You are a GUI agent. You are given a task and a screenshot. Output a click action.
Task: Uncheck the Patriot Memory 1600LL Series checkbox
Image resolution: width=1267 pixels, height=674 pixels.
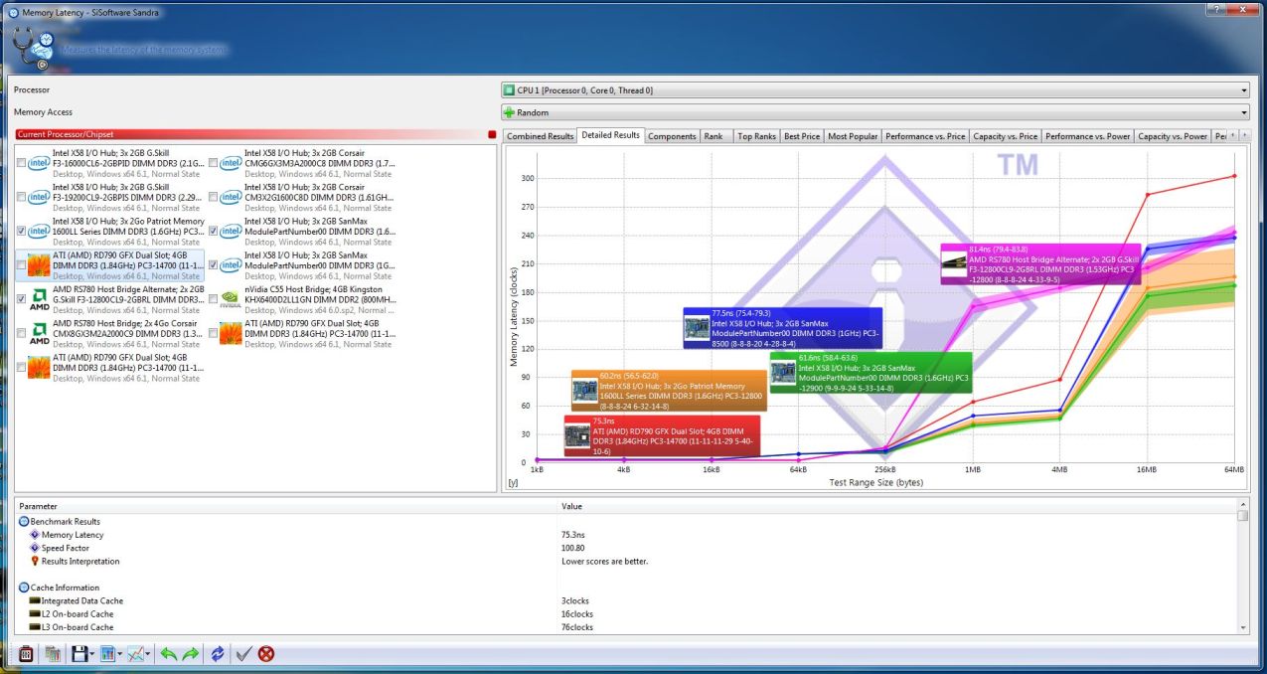[21, 232]
